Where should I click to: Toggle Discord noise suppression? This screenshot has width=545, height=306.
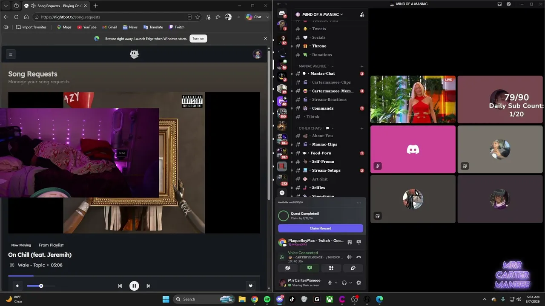coord(350,257)
